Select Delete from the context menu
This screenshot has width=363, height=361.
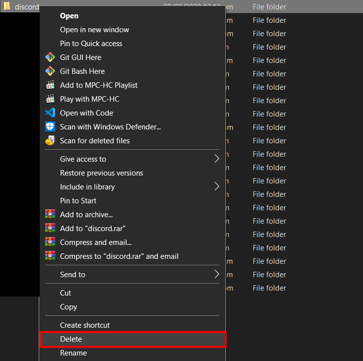coord(71,339)
